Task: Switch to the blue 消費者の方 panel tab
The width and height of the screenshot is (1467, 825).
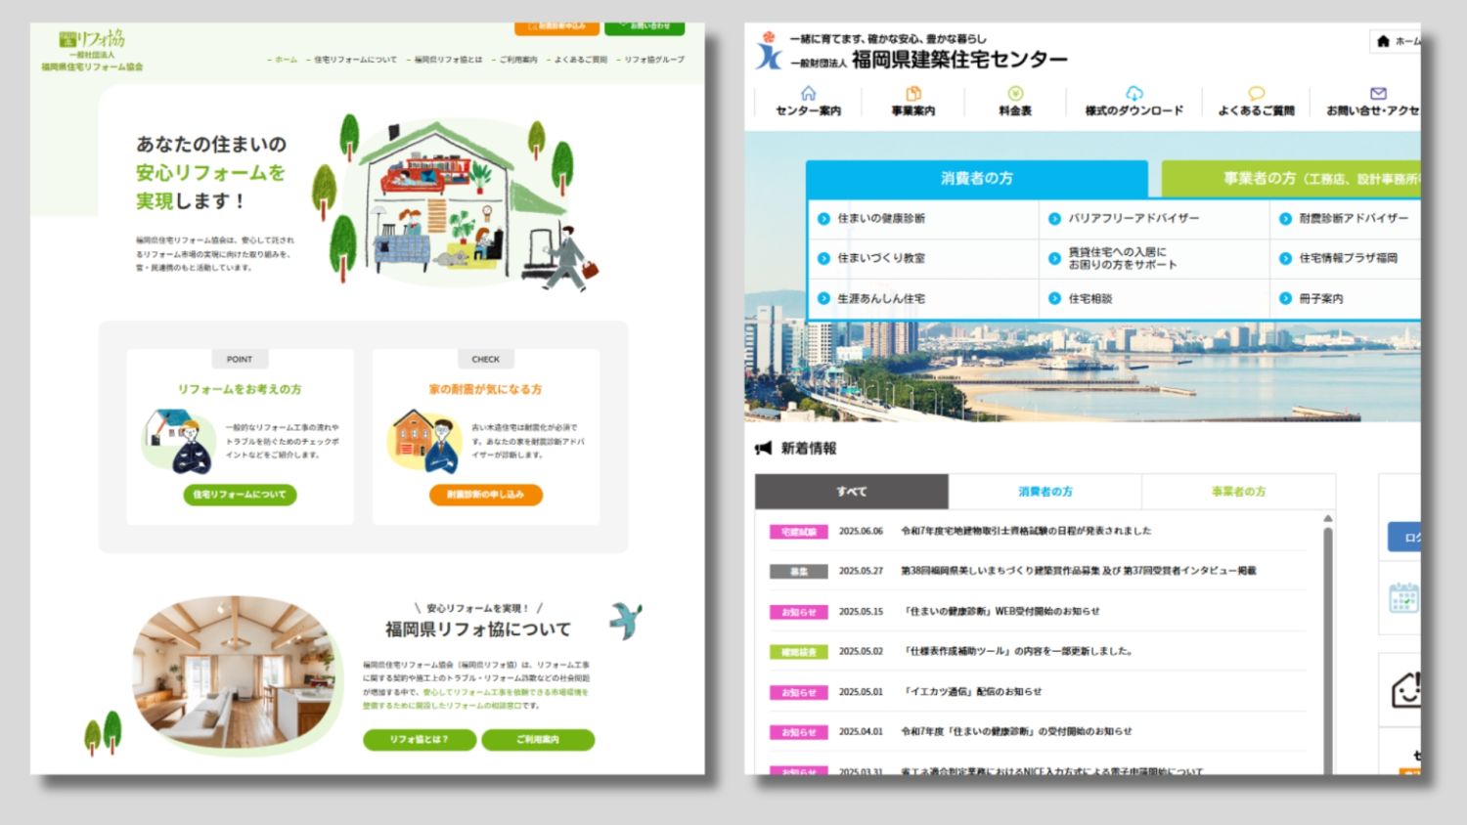Action: 976,178
